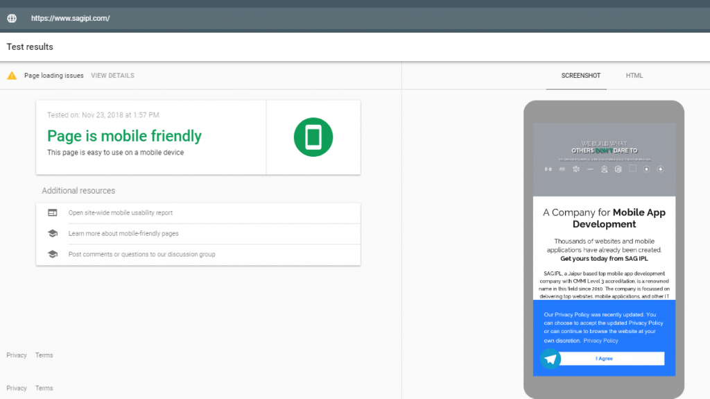
Task: Click graduation cap icon beside Post comments
Action: [52, 255]
